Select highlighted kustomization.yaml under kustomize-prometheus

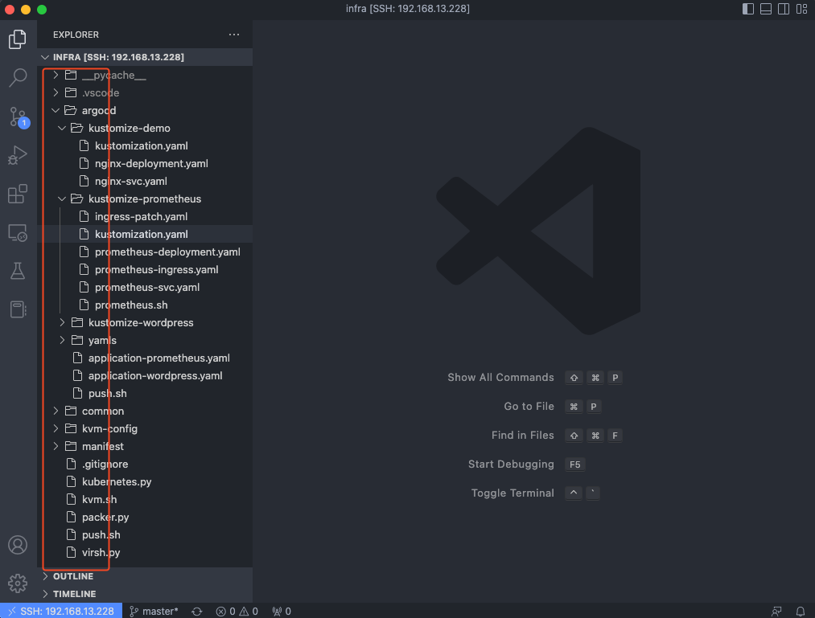(145, 234)
